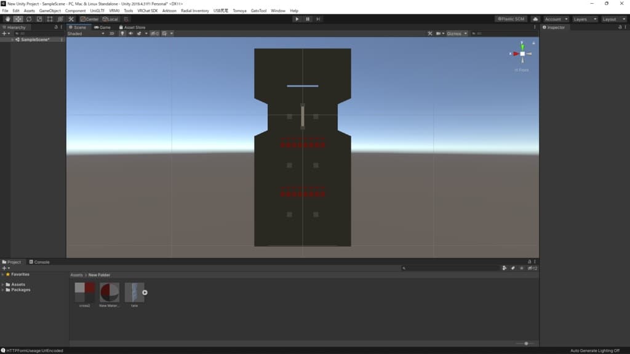Open the scene camera settings icon
Viewport: 630px width, 354px height.
pos(439,34)
